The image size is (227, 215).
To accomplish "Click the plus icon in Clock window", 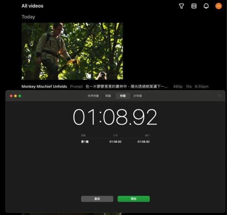I will 220,96.
